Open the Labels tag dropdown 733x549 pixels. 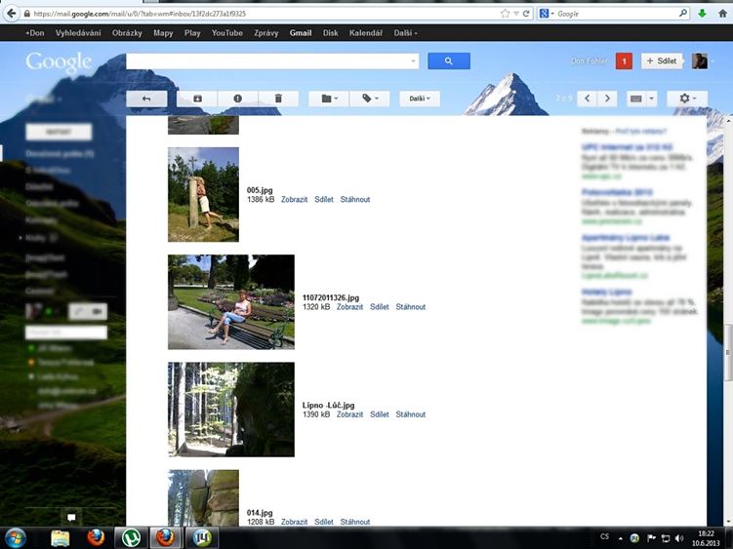pyautogui.click(x=369, y=98)
